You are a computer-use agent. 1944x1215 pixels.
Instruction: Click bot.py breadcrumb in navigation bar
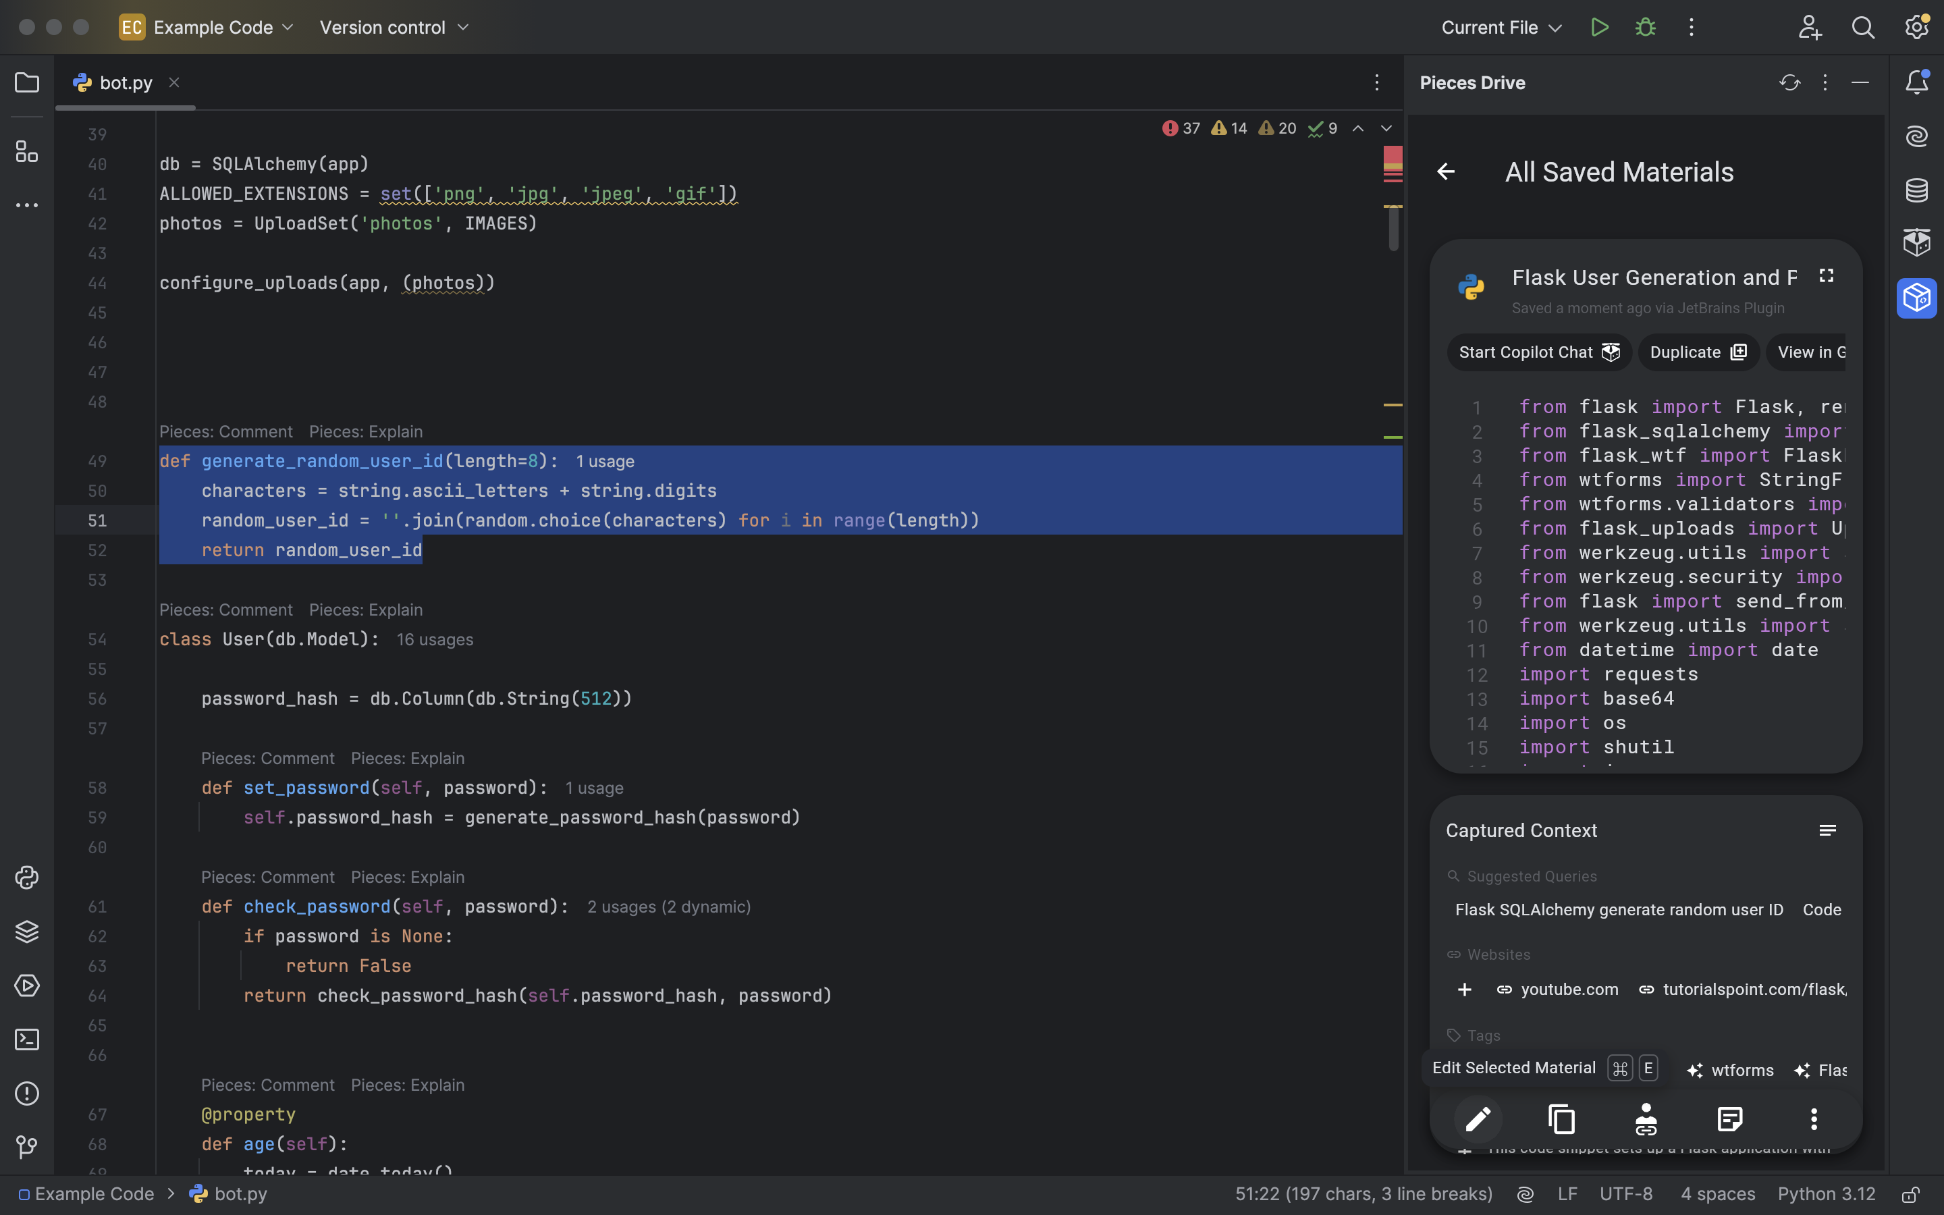coord(228,1194)
